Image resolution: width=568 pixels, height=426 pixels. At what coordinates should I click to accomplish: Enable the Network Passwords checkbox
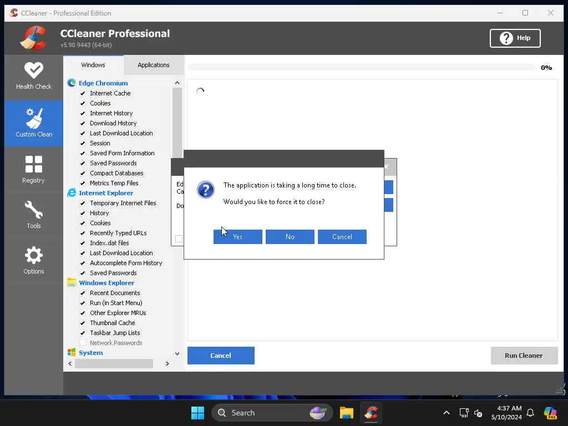[x=83, y=343]
